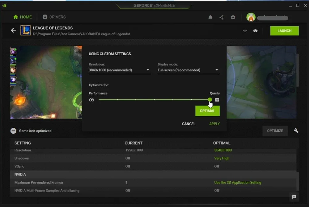
Task: Select the HQ quality icon
Action: click(x=217, y=100)
